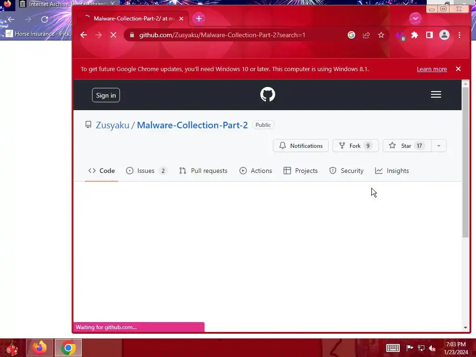Click the repository icon beside Zusyaku
The width and height of the screenshot is (476, 357).
tap(88, 125)
